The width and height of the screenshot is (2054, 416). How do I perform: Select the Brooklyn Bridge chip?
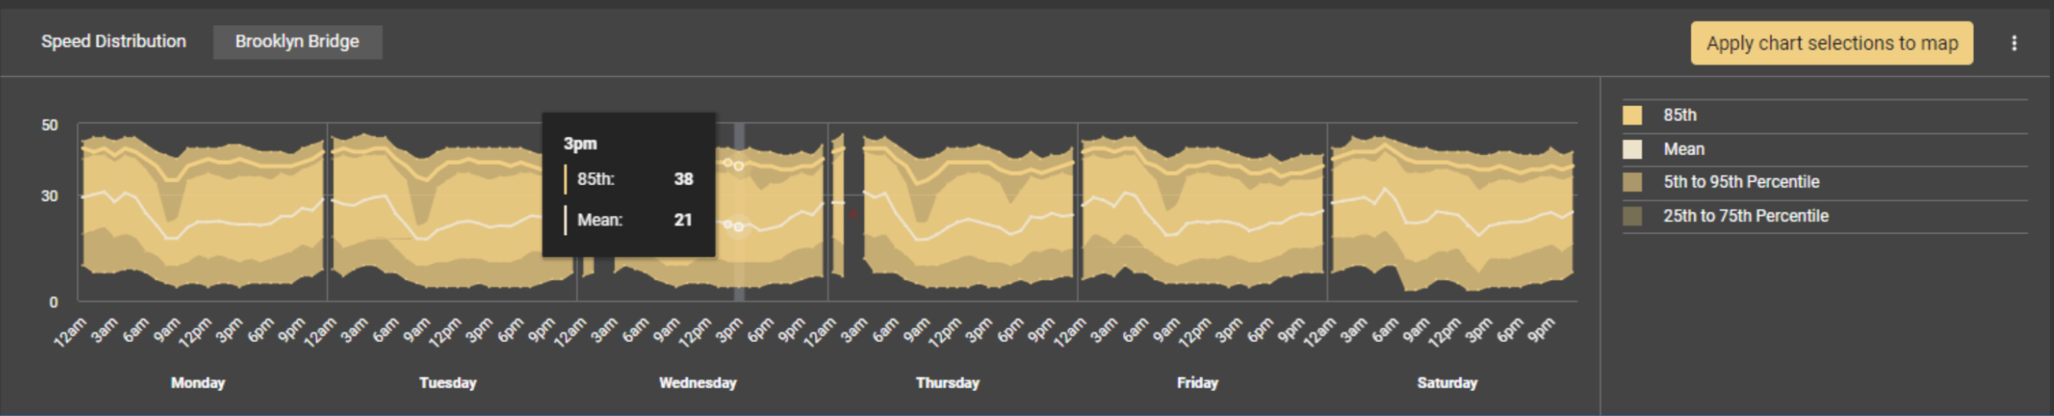[x=296, y=42]
